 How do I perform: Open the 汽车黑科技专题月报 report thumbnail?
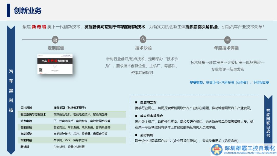[x=55, y=64]
